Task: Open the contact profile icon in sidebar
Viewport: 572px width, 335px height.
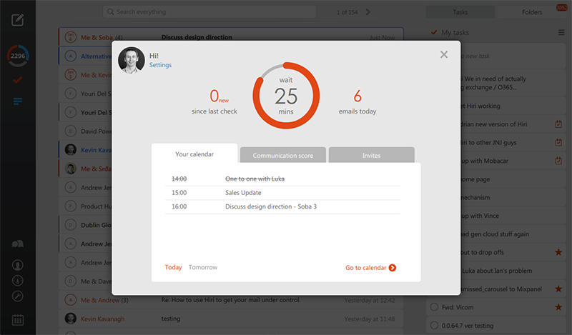Action: coord(17,265)
